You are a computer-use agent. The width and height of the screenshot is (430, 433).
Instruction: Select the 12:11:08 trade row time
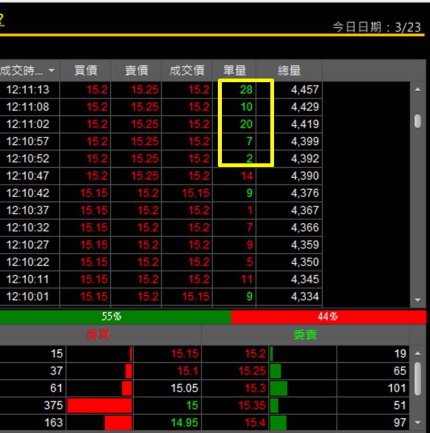coord(28,107)
